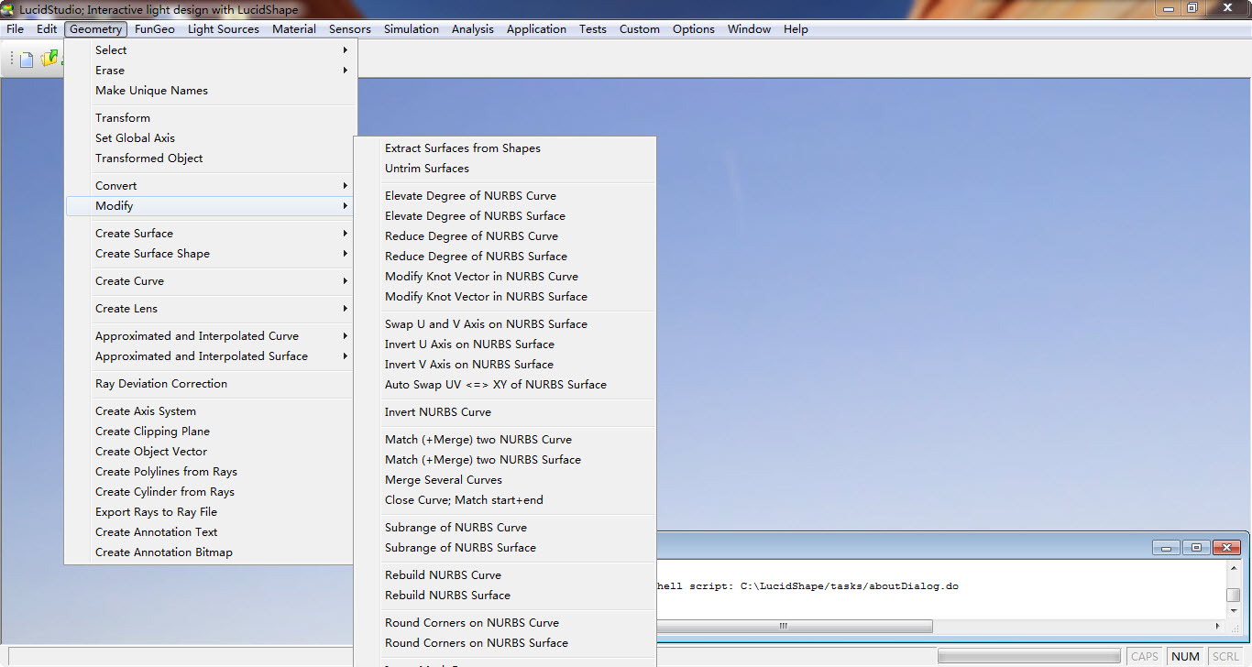Click the Open folder toolbar icon
This screenshot has height=667, width=1252.
(x=49, y=60)
